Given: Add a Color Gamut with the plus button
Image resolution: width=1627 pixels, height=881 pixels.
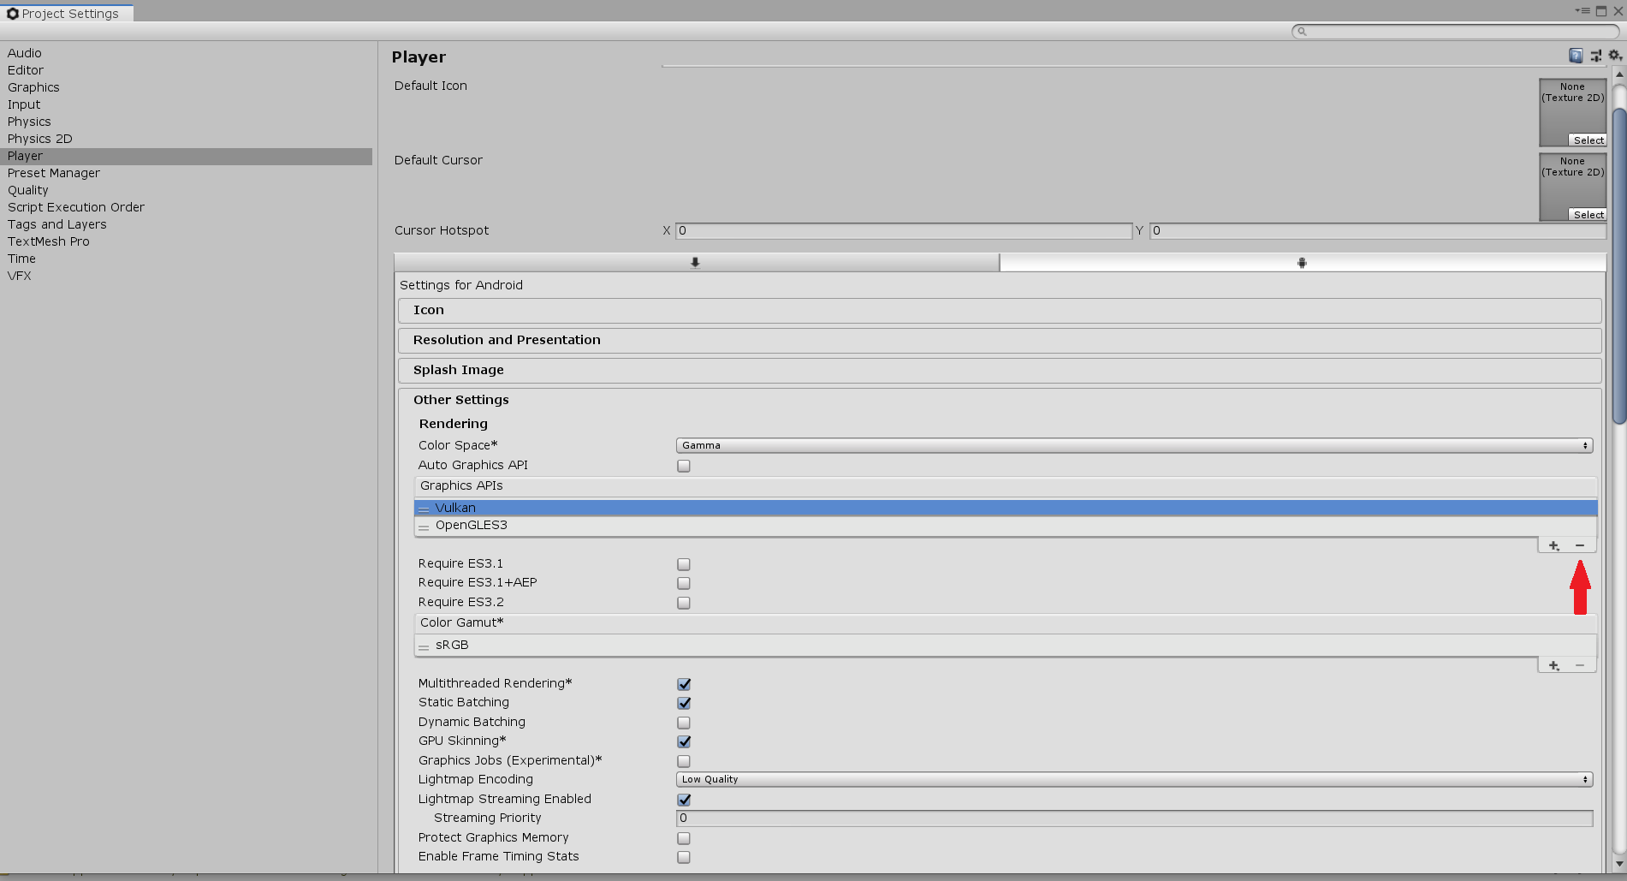Looking at the screenshot, I should pos(1554,664).
